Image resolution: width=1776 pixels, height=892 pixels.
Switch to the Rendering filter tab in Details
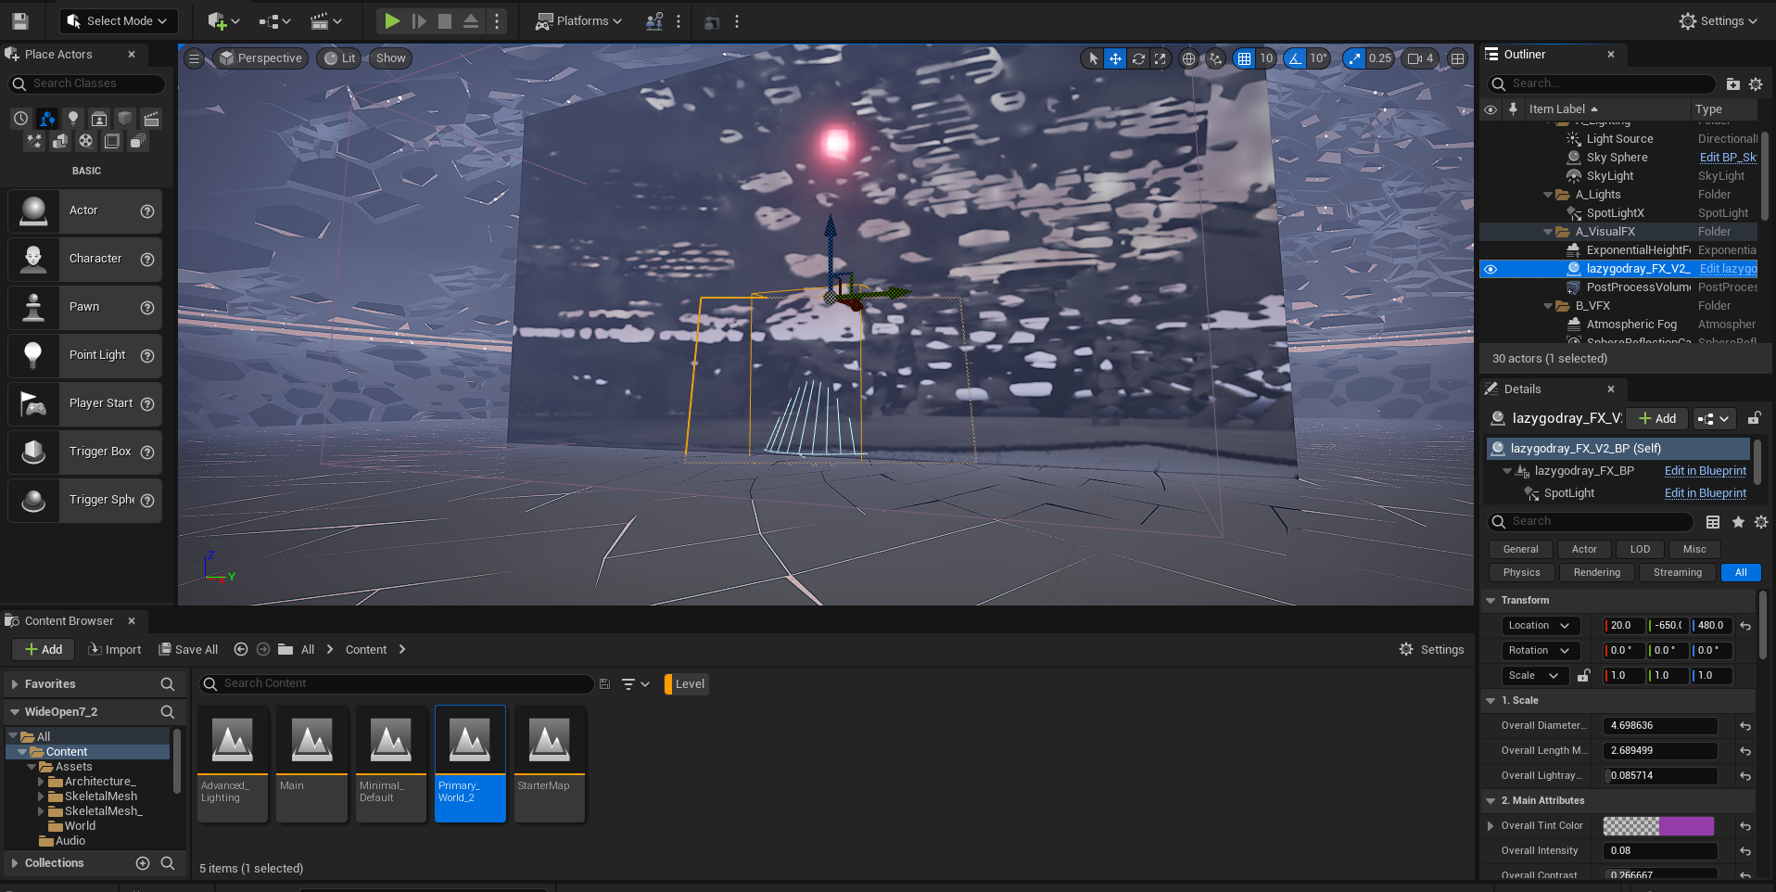point(1596,573)
